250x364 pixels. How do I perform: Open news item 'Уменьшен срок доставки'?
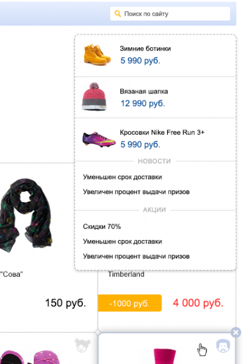pyautogui.click(x=122, y=177)
